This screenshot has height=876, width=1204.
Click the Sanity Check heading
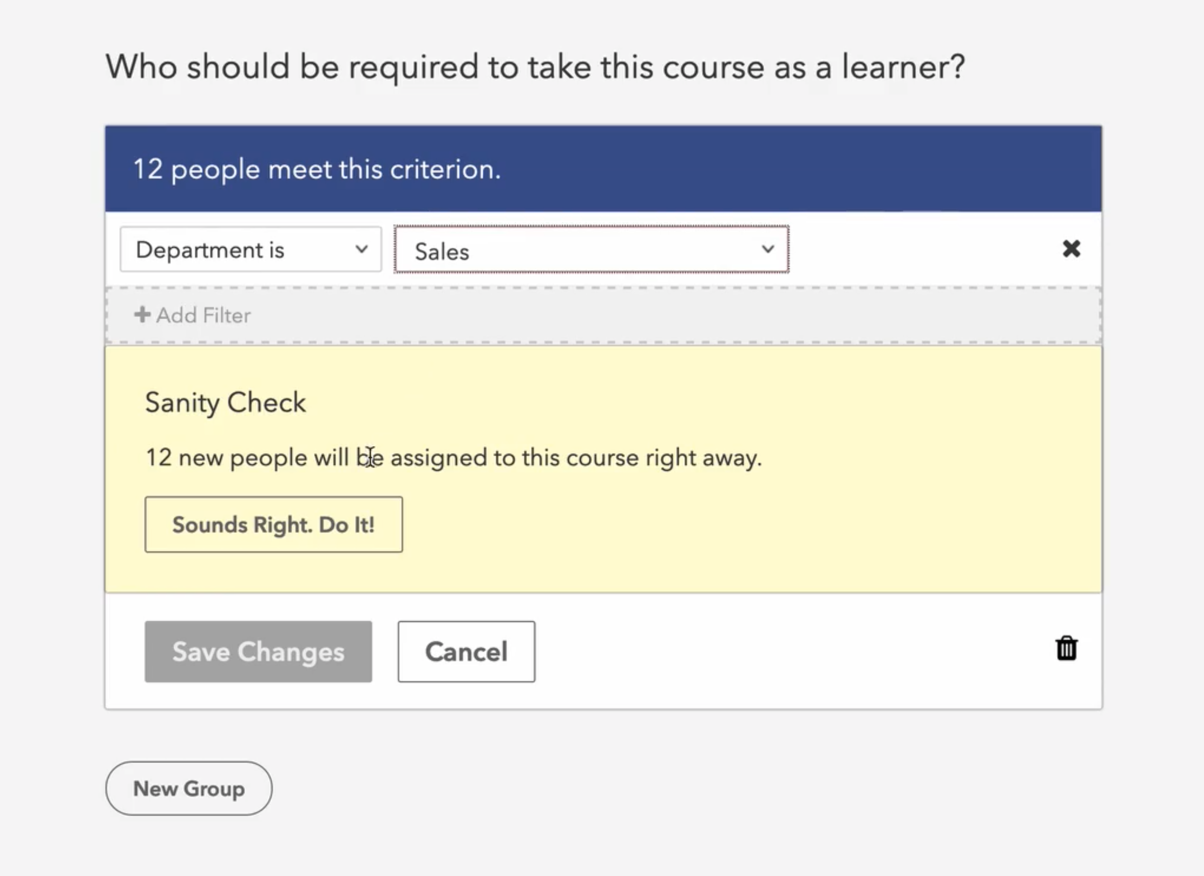(226, 403)
